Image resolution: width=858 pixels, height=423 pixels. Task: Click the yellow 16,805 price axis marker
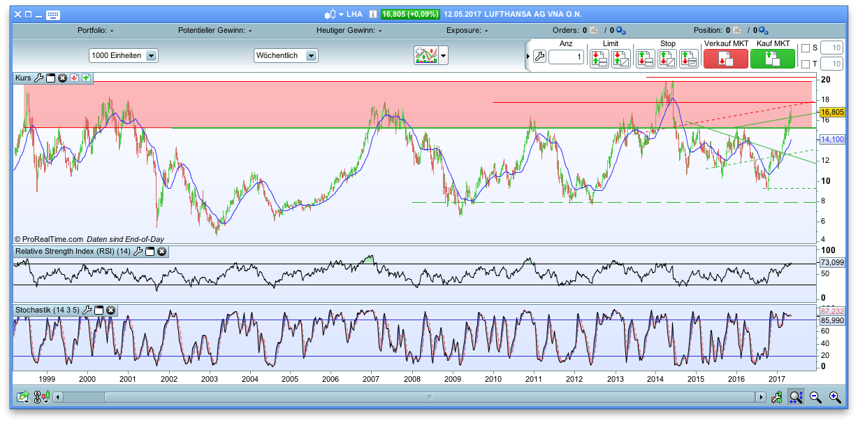(x=832, y=112)
